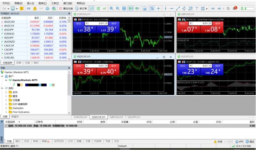Collapse the 指标 indicators tree node

2,88
